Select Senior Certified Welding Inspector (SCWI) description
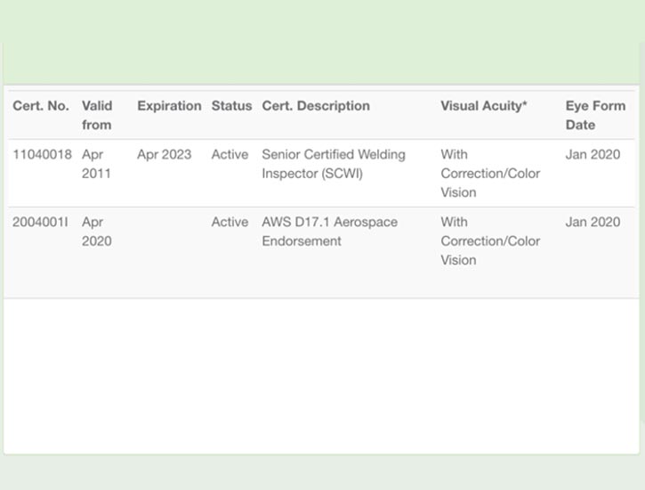Image resolution: width=645 pixels, height=490 pixels. 333,164
